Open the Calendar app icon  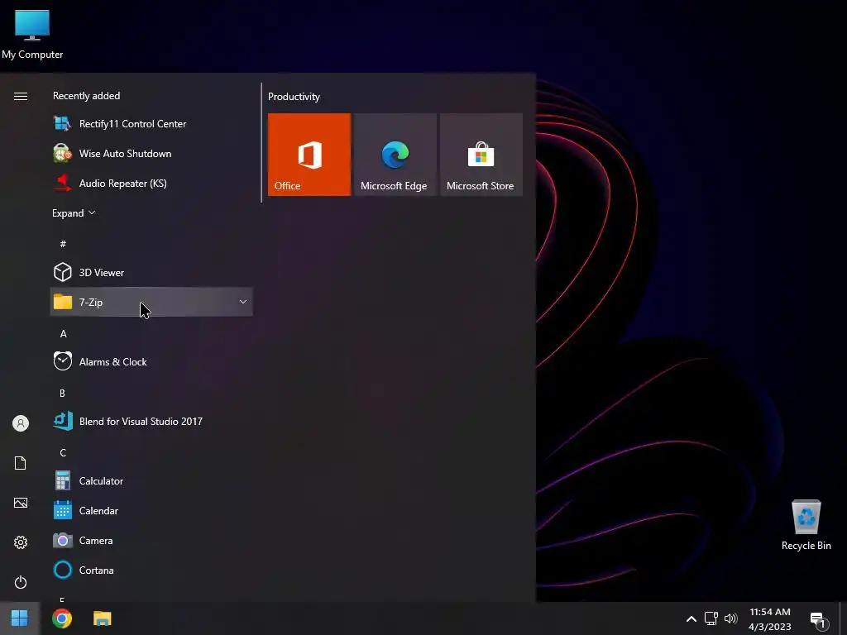coord(63,510)
